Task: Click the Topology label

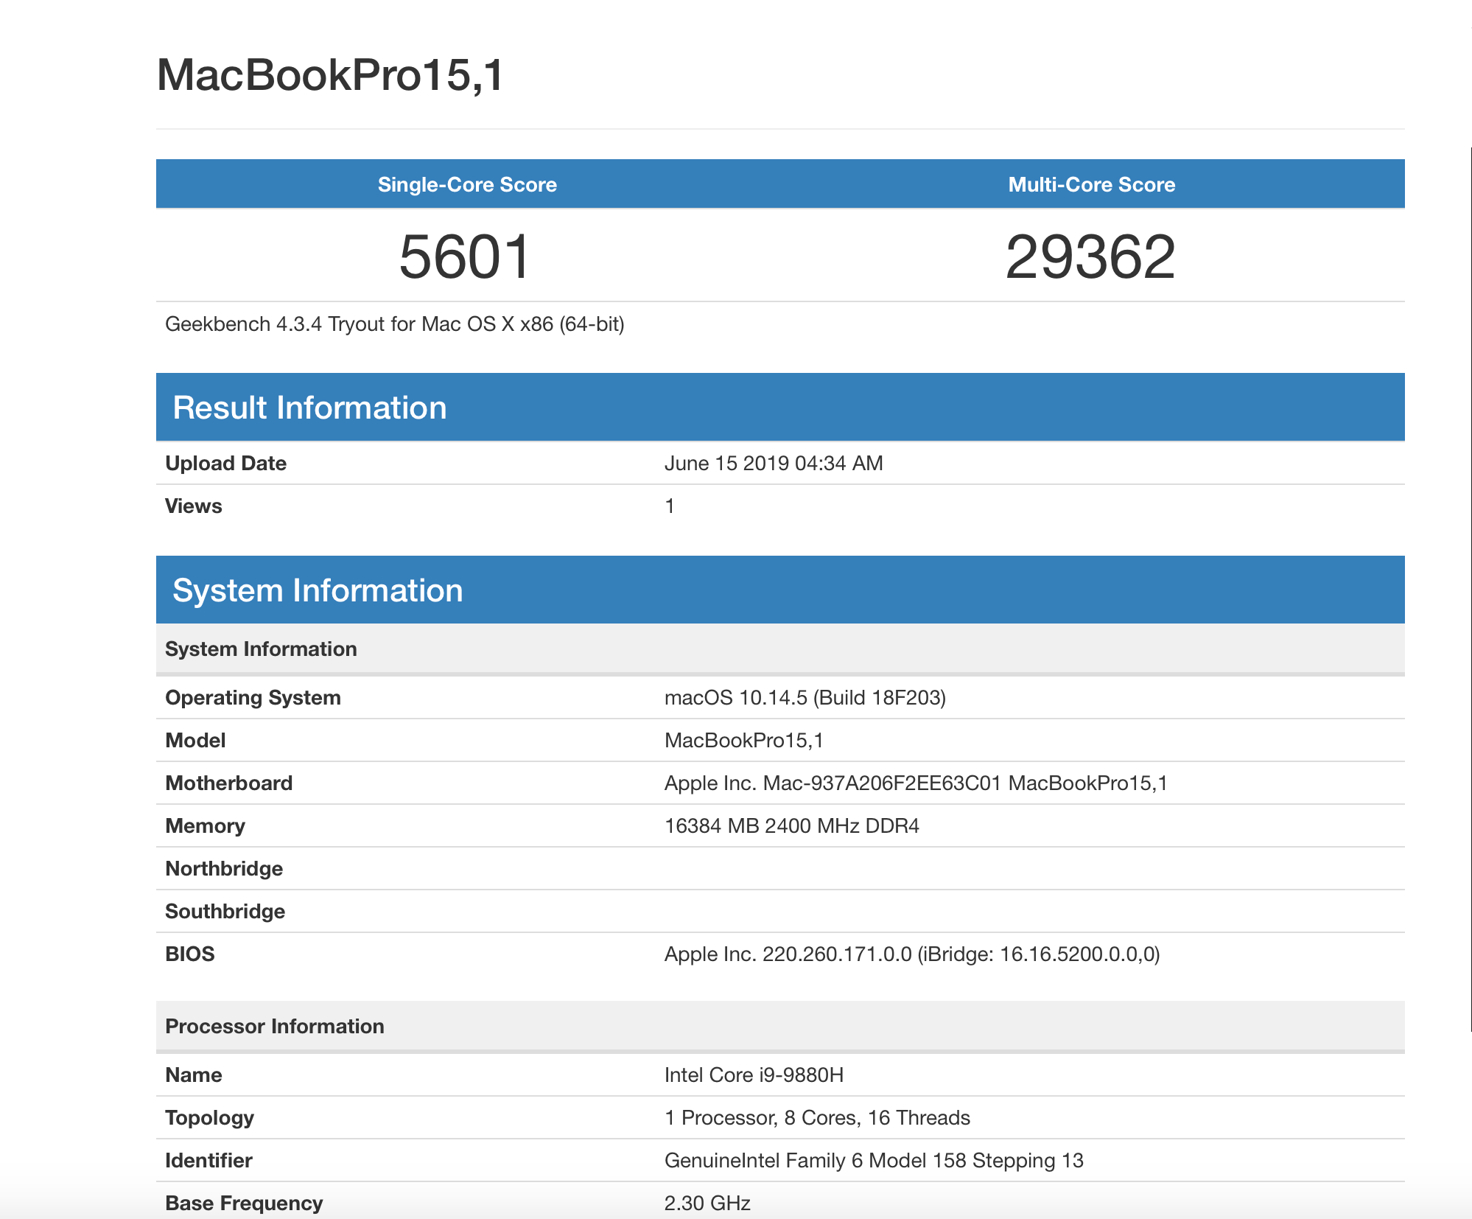Action: coord(209,1118)
